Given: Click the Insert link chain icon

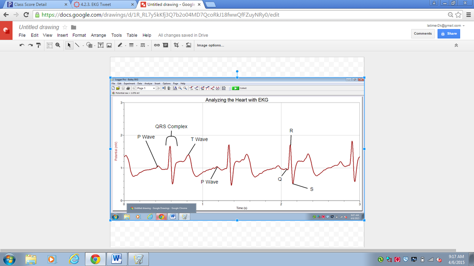Looking at the screenshot, I should click(x=156, y=45).
